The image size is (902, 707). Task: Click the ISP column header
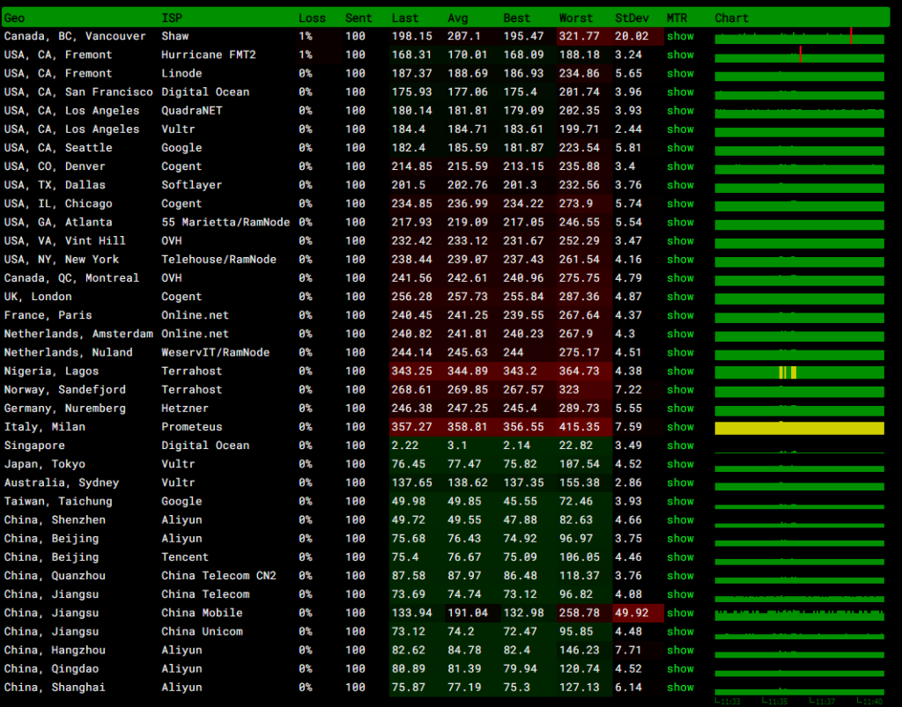(172, 18)
